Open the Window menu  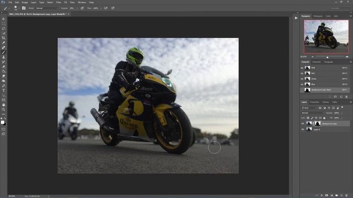coord(82,2)
